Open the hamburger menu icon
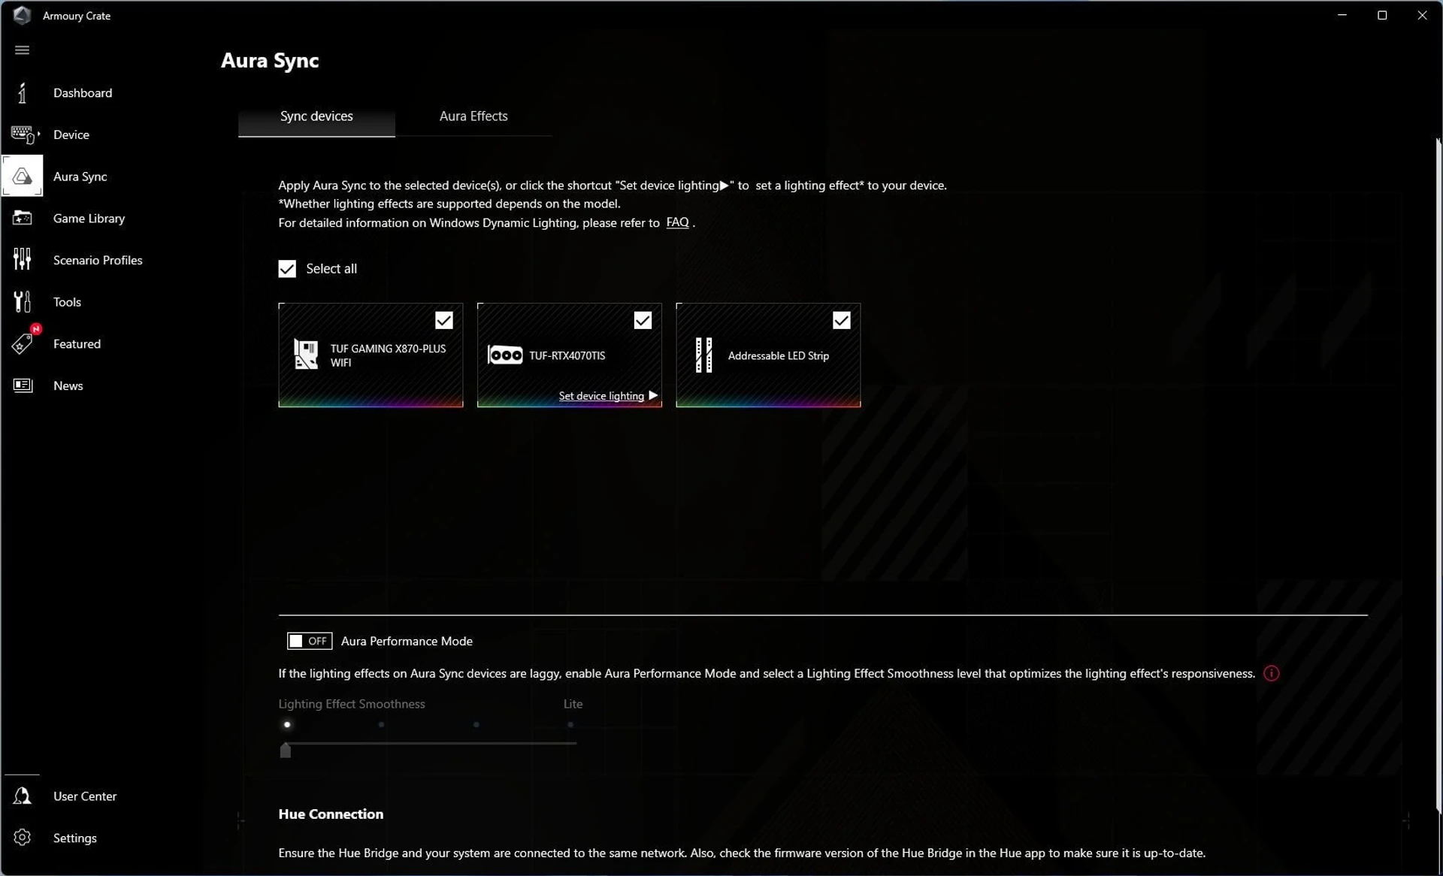1443x876 pixels. click(x=22, y=50)
